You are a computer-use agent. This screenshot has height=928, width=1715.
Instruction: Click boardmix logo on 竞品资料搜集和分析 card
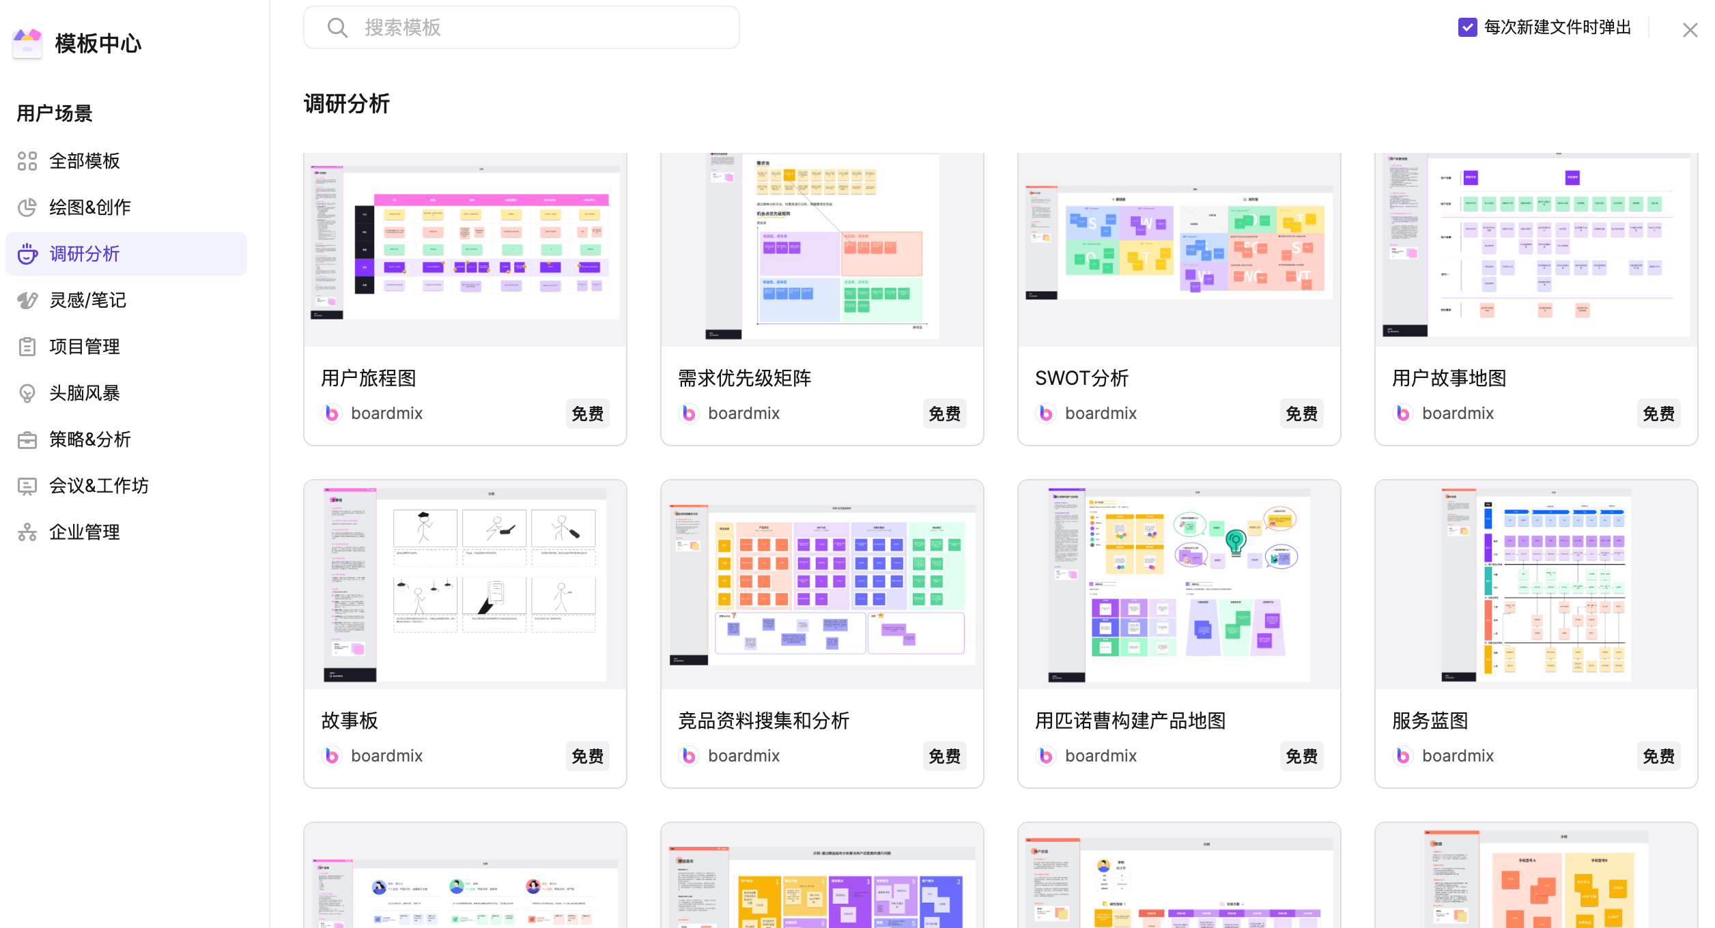pyautogui.click(x=689, y=756)
